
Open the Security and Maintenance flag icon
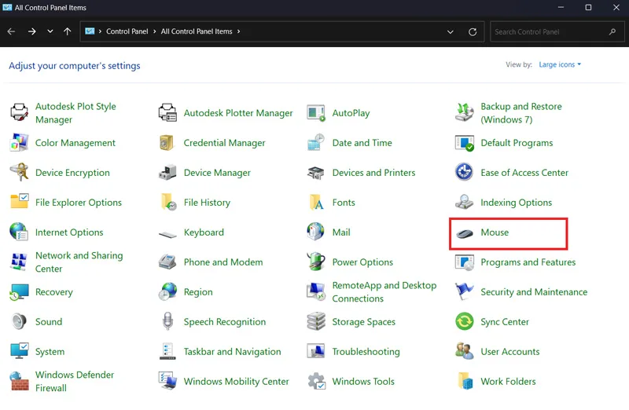(465, 291)
